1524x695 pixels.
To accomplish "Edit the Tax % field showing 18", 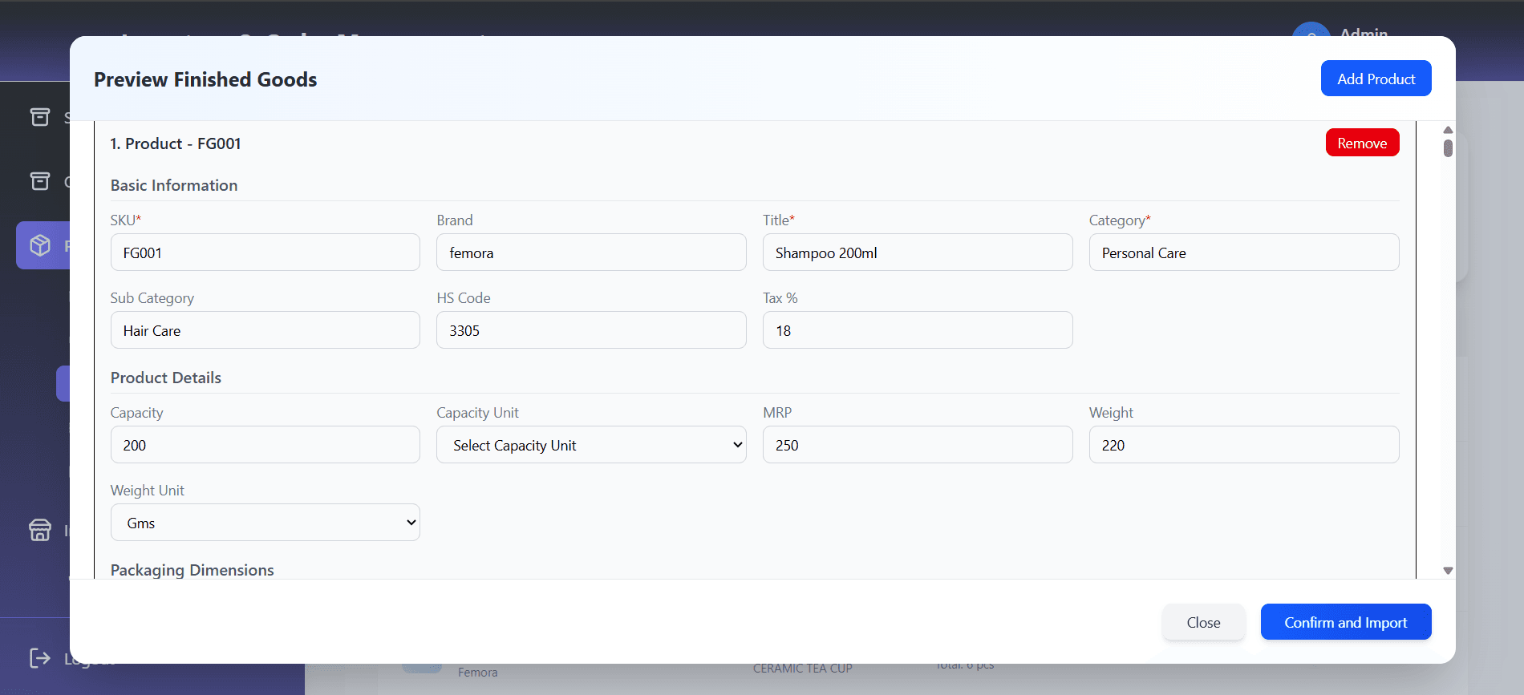I will click(x=917, y=330).
